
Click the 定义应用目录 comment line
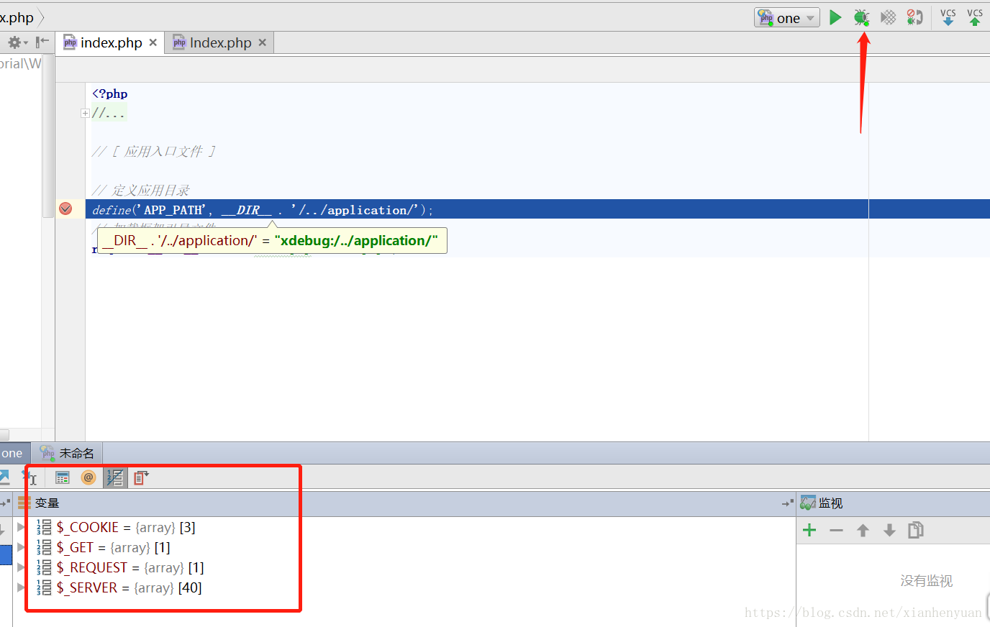(x=141, y=191)
